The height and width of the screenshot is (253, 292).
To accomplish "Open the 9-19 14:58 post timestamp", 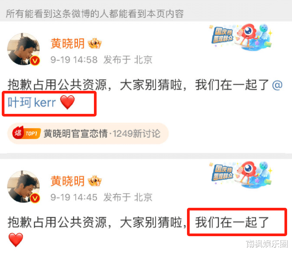I will tap(74, 60).
